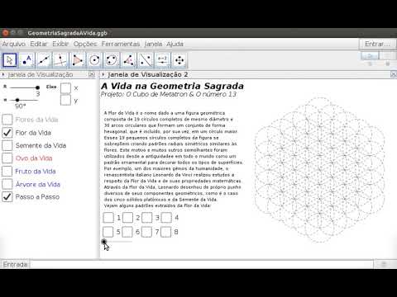Open the Ferramentas menu
397x297 pixels.
[x=121, y=44]
